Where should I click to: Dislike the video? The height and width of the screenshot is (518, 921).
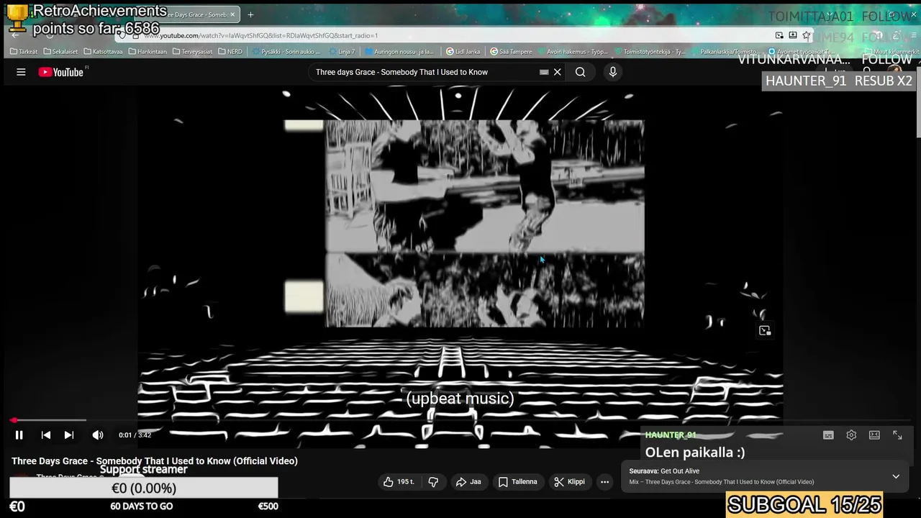[433, 482]
